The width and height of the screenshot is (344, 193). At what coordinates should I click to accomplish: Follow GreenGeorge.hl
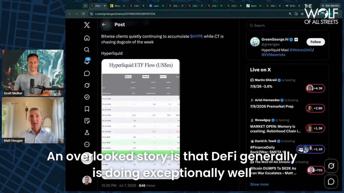click(316, 42)
